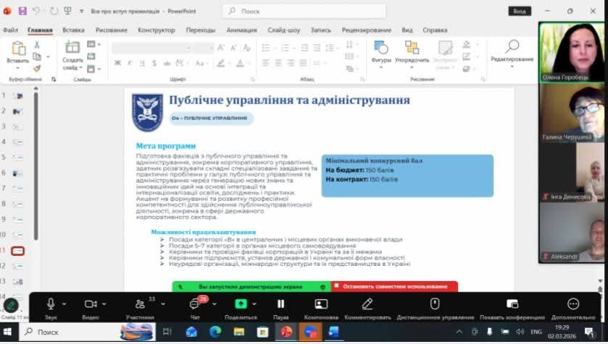This screenshot has width=608, height=344.
Task: Toggle the Video camera in Zoom
Action: 91,304
